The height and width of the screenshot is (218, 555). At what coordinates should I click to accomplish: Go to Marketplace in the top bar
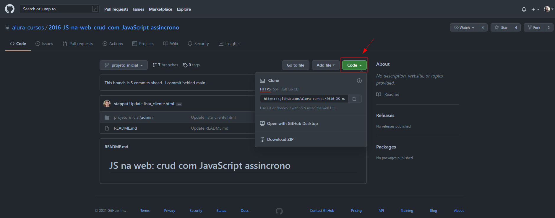160,9
